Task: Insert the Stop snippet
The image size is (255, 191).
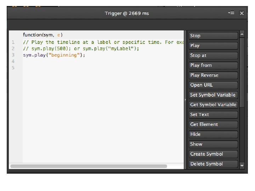Action: pos(213,36)
